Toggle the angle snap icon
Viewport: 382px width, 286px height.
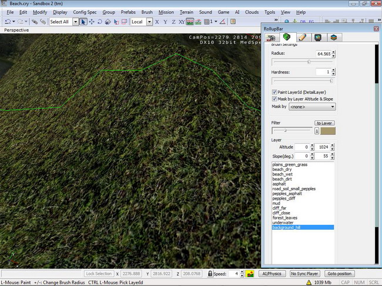coord(222,22)
